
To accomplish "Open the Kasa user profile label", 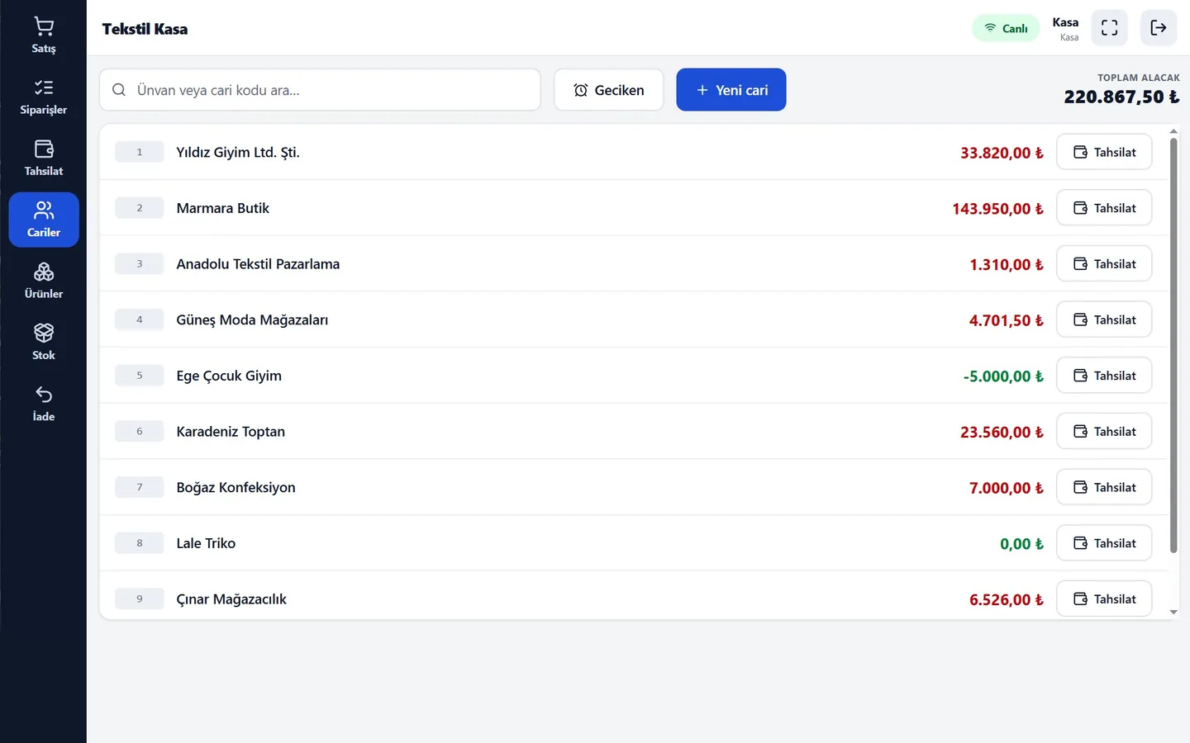I will point(1065,28).
